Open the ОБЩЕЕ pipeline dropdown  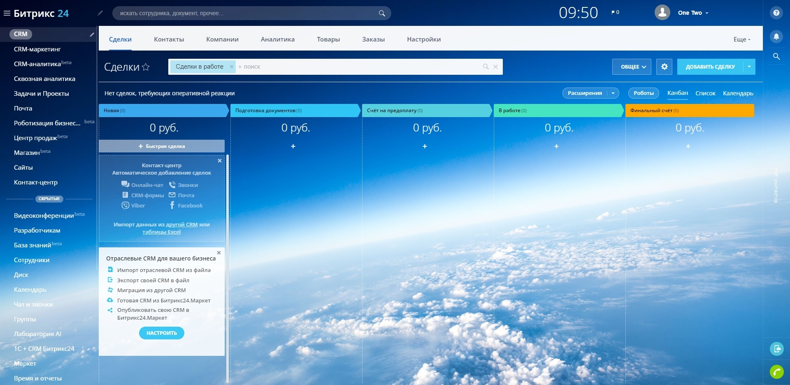tap(632, 67)
